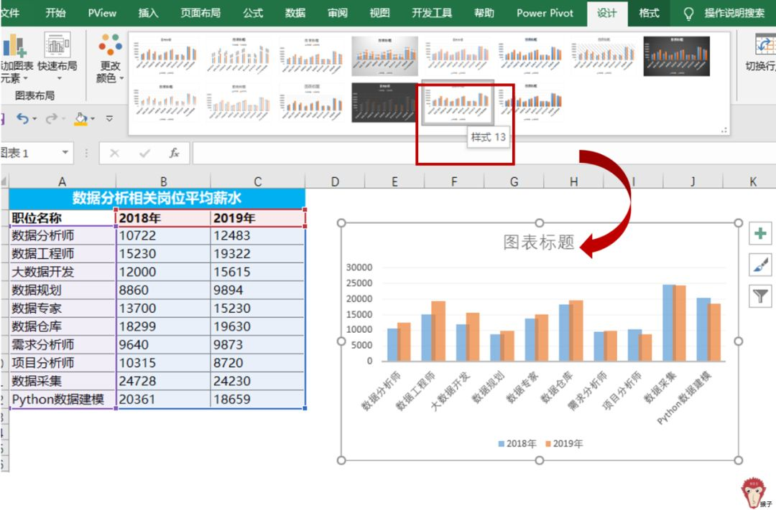Click the Quick Layout (快速布局) icon
Viewport: 776px width, 510px height.
pos(57,45)
